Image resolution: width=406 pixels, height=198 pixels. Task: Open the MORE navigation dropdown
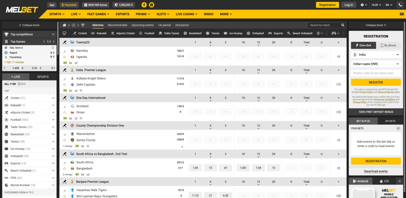pos(226,14)
